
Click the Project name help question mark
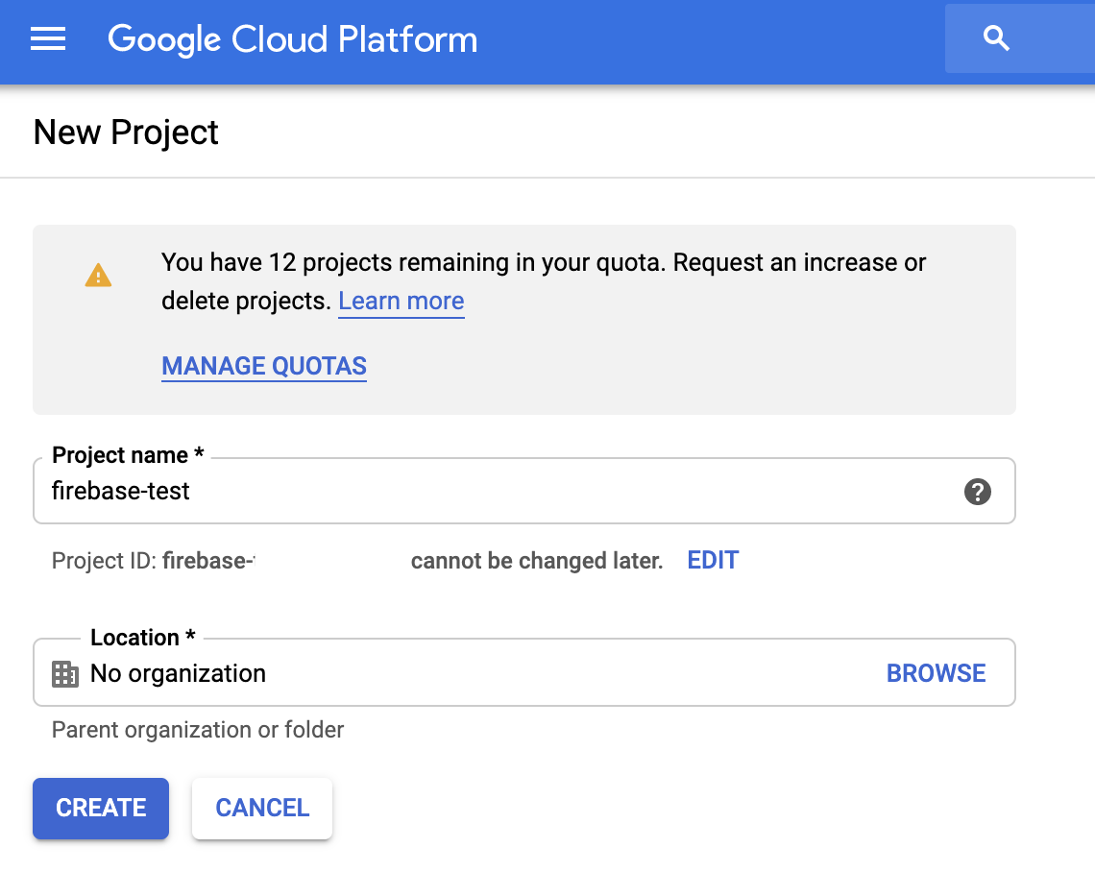[977, 492]
